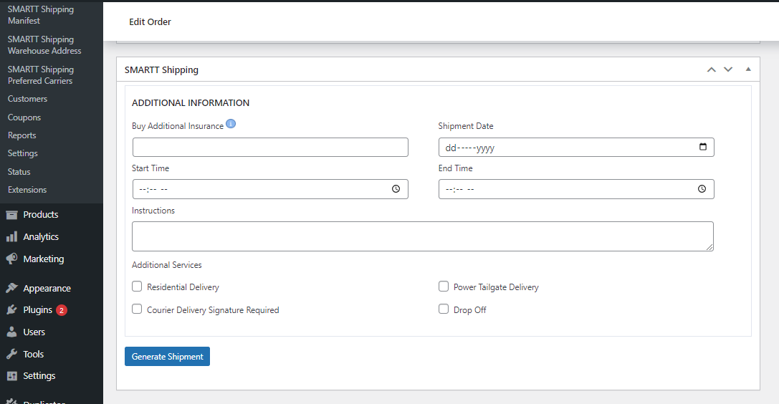Viewport: 779px width, 404px height.
Task: Click the Start Time clock icon
Action: (x=396, y=189)
